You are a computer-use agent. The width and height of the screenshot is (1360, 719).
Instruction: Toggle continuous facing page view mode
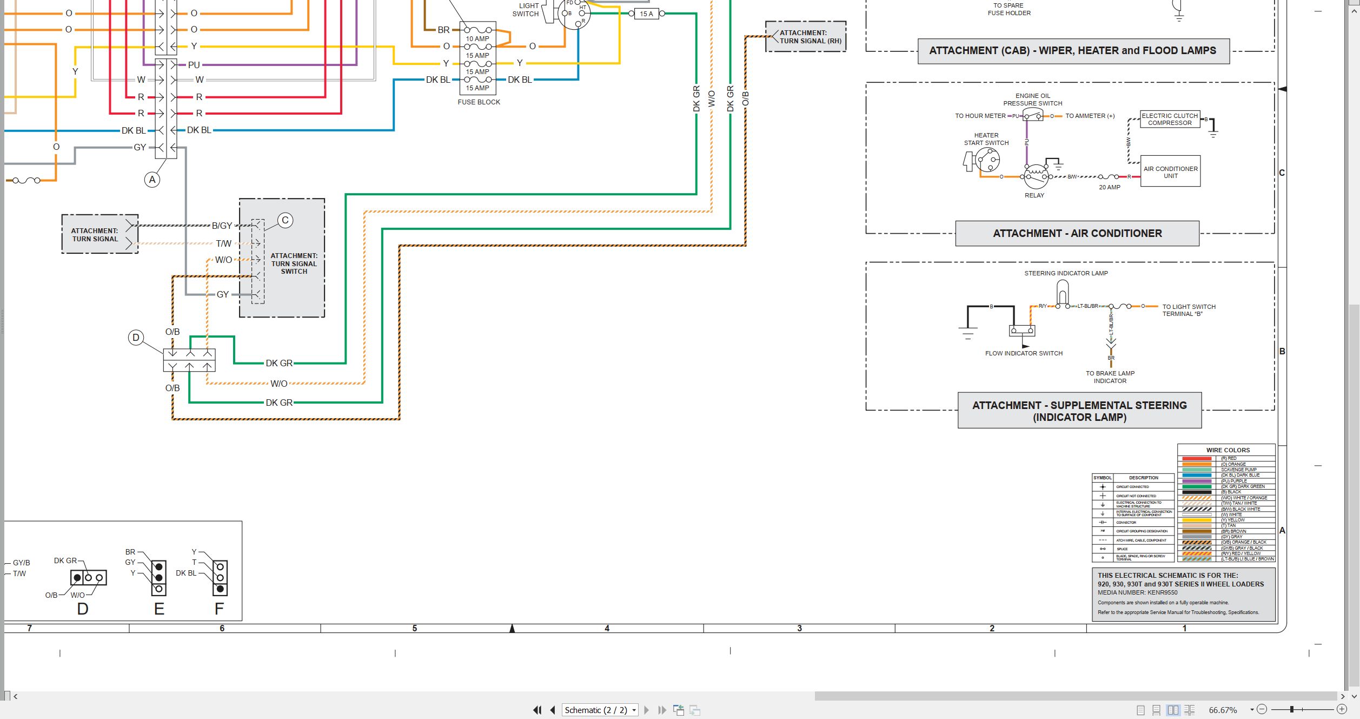tap(1190, 710)
